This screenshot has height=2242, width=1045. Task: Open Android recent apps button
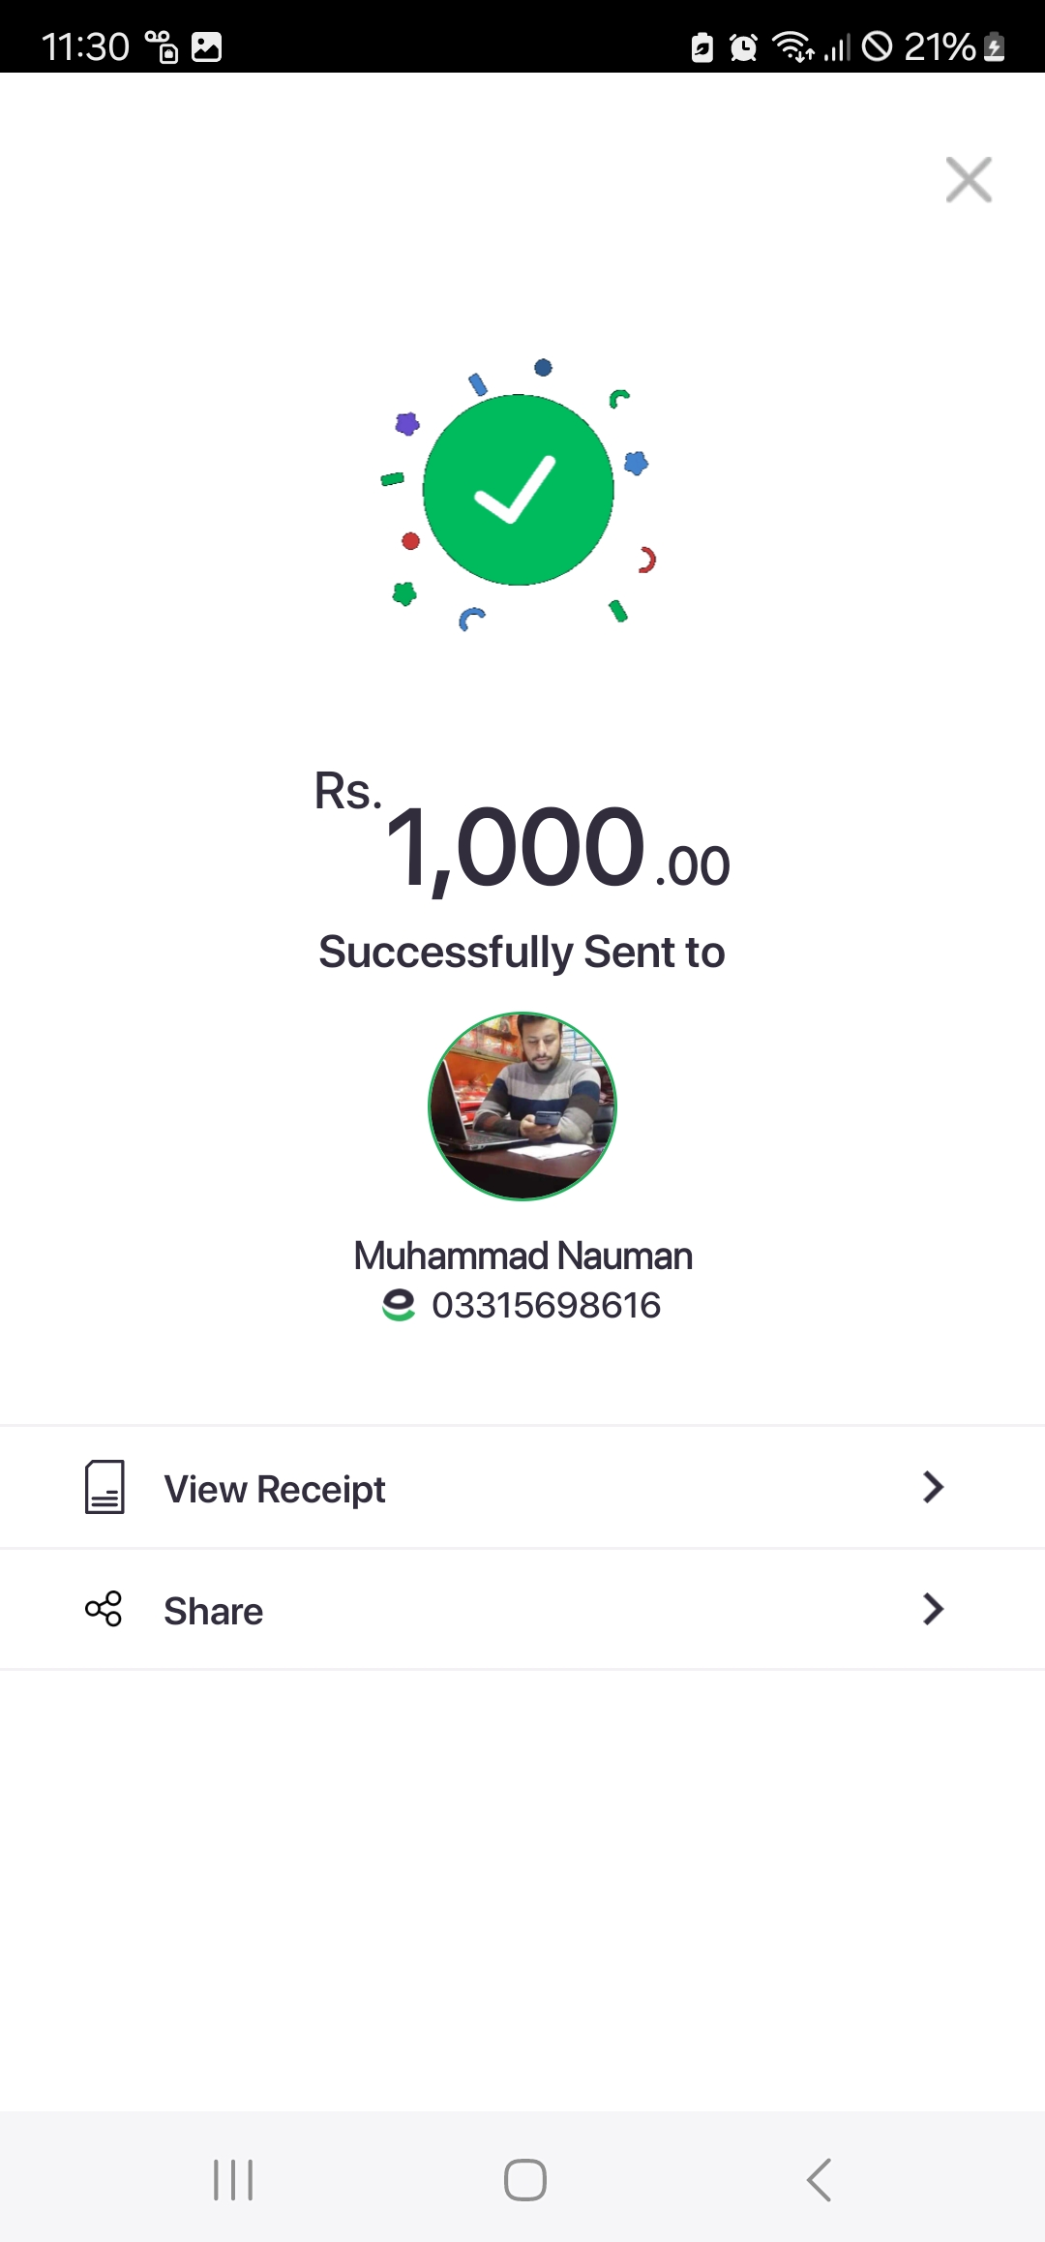(x=233, y=2180)
